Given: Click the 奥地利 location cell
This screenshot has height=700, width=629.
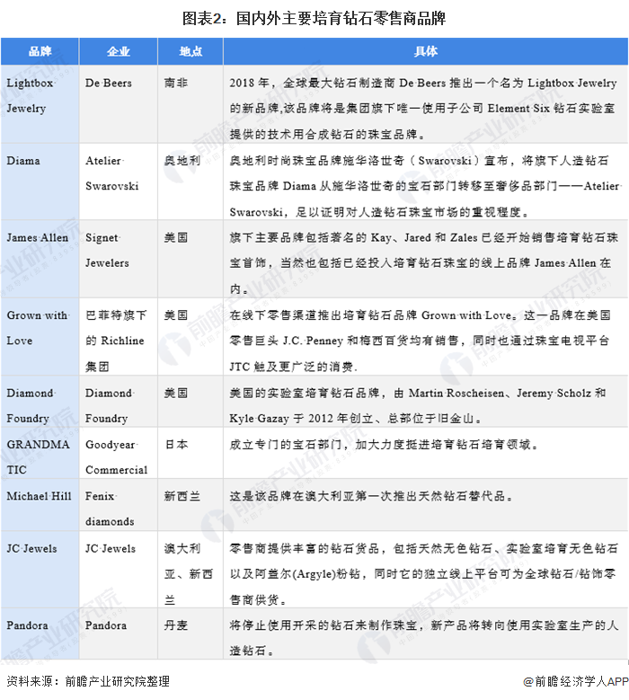Looking at the screenshot, I should pyautogui.click(x=190, y=182).
